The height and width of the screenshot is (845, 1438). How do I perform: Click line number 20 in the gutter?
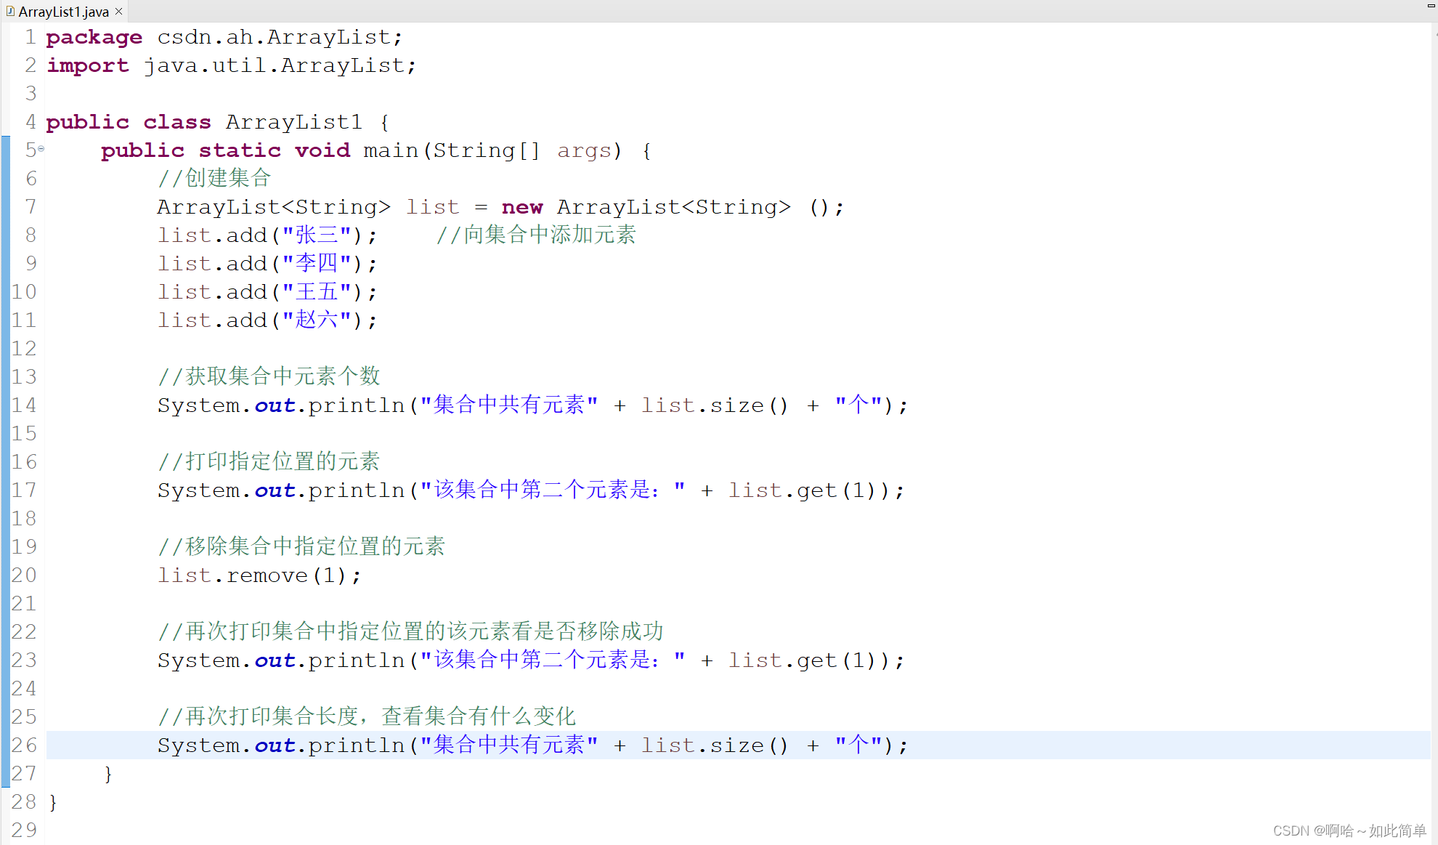24,575
